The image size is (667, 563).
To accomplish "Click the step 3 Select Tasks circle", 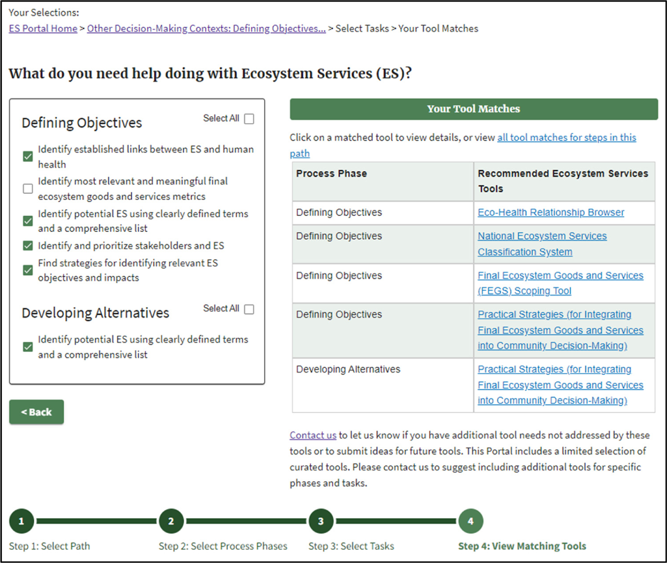I will [321, 521].
